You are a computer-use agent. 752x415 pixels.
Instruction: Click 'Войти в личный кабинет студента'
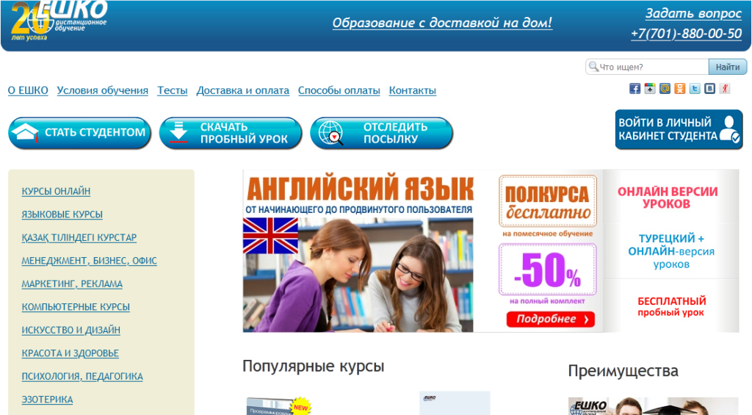[x=679, y=129]
